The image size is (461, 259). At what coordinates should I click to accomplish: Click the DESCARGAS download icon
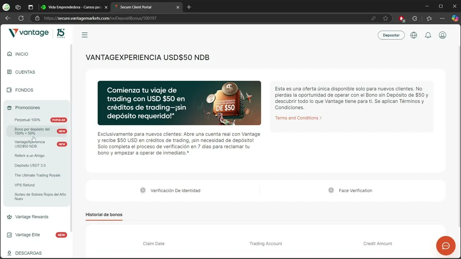[9, 253]
